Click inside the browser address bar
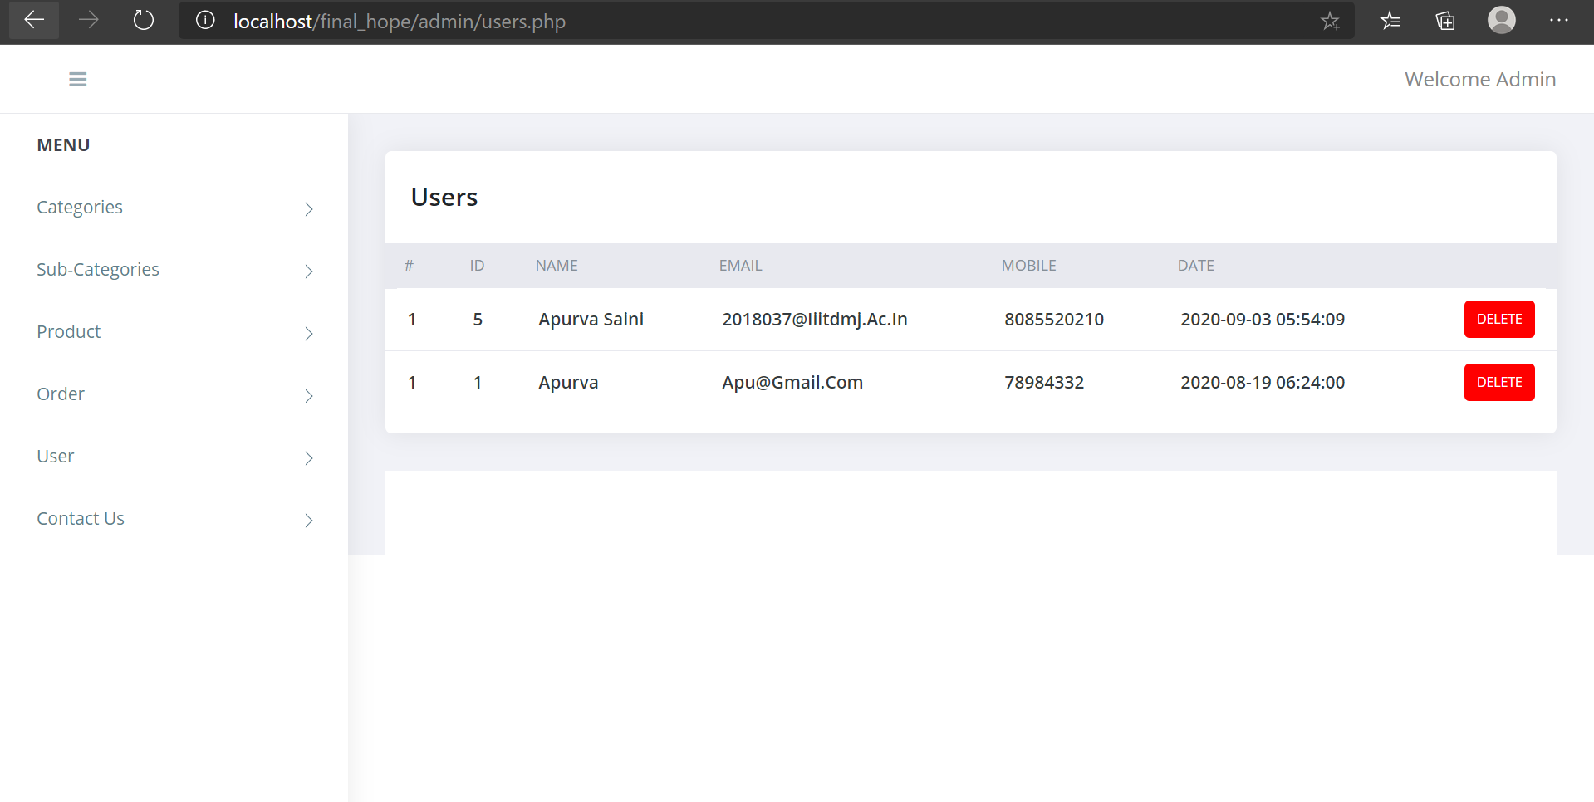1594x802 pixels. click(x=665, y=21)
